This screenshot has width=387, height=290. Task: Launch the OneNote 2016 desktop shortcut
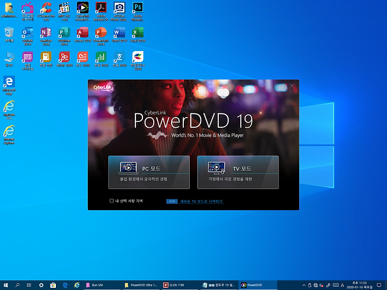(x=46, y=36)
